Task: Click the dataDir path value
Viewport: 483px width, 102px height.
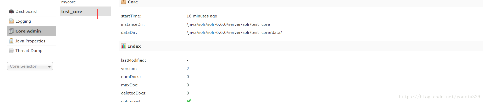Action: click(x=234, y=33)
